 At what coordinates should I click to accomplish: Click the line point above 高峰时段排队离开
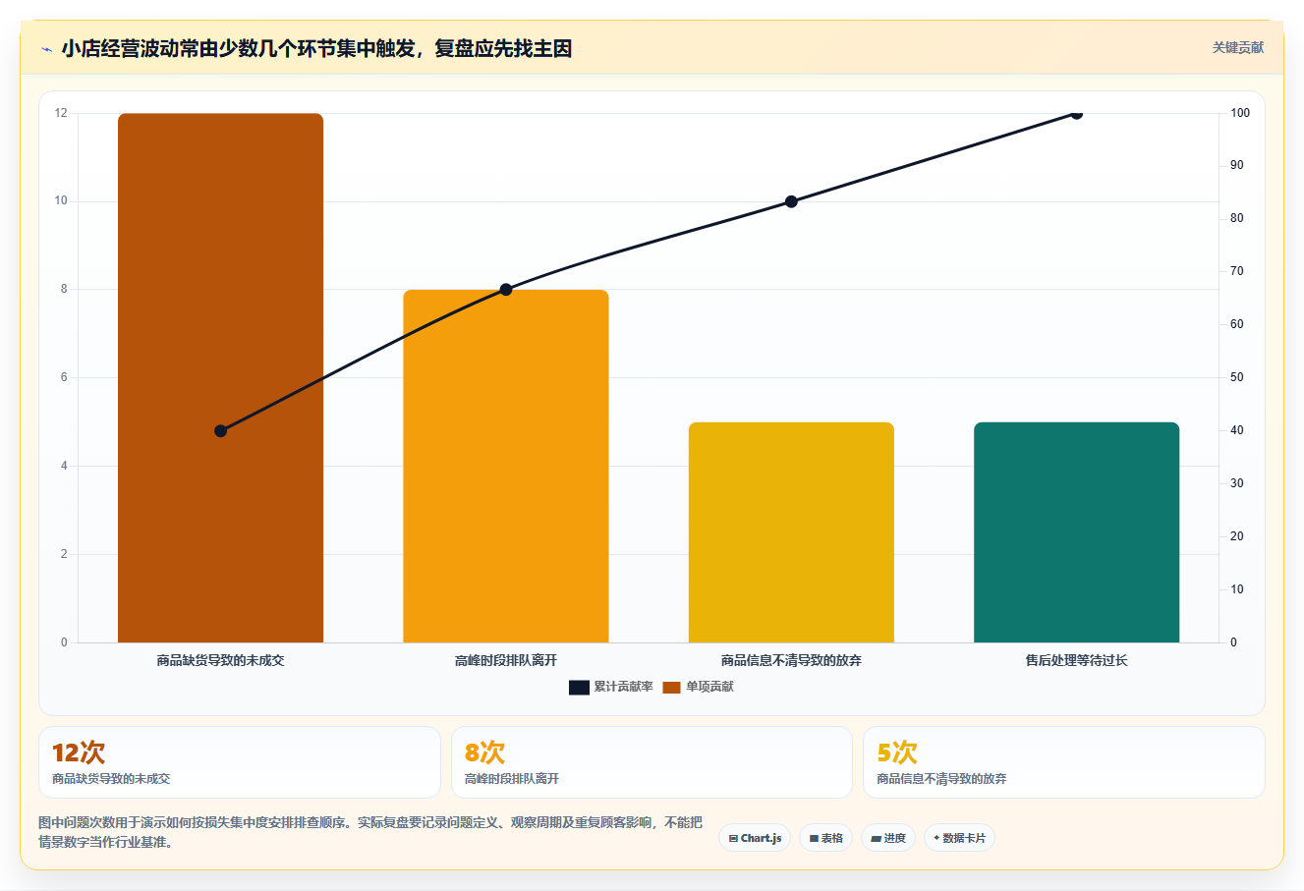pyautogui.click(x=506, y=290)
